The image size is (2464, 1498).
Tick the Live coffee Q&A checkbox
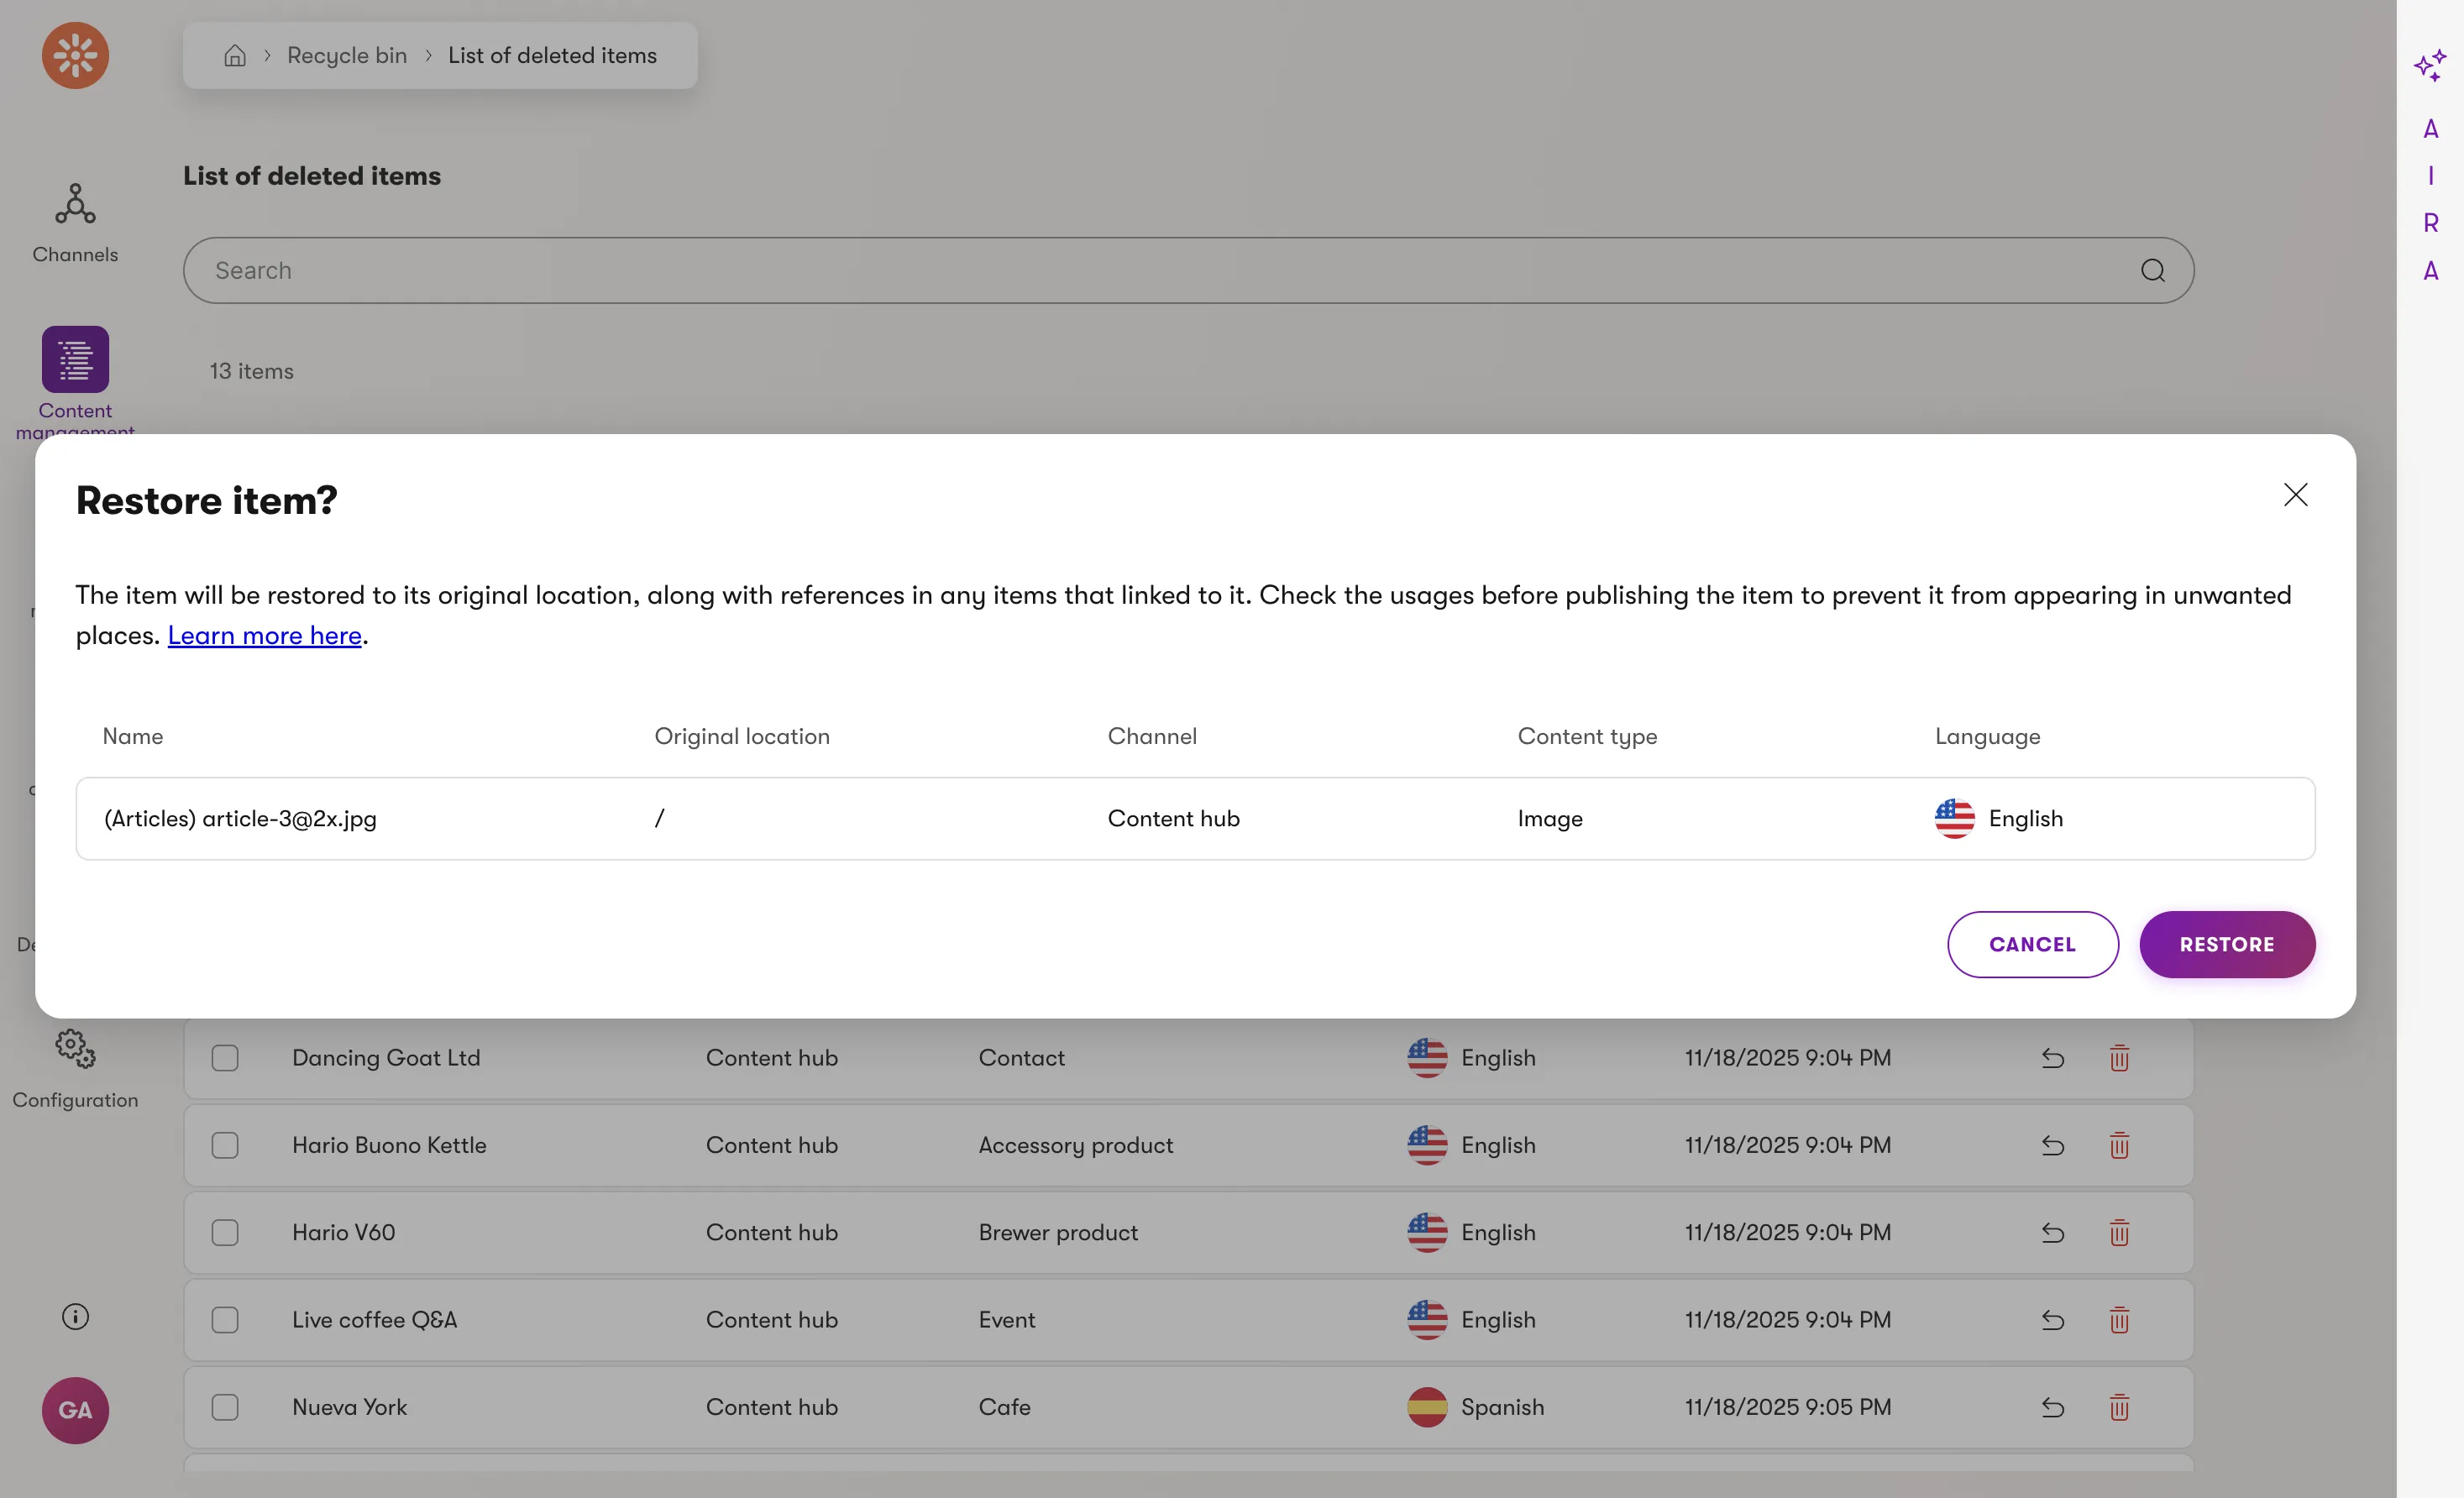point(225,1319)
